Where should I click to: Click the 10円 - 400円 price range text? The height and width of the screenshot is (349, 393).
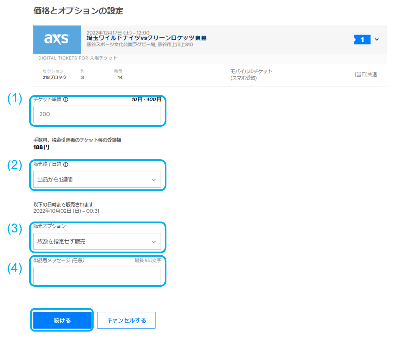[x=146, y=99]
